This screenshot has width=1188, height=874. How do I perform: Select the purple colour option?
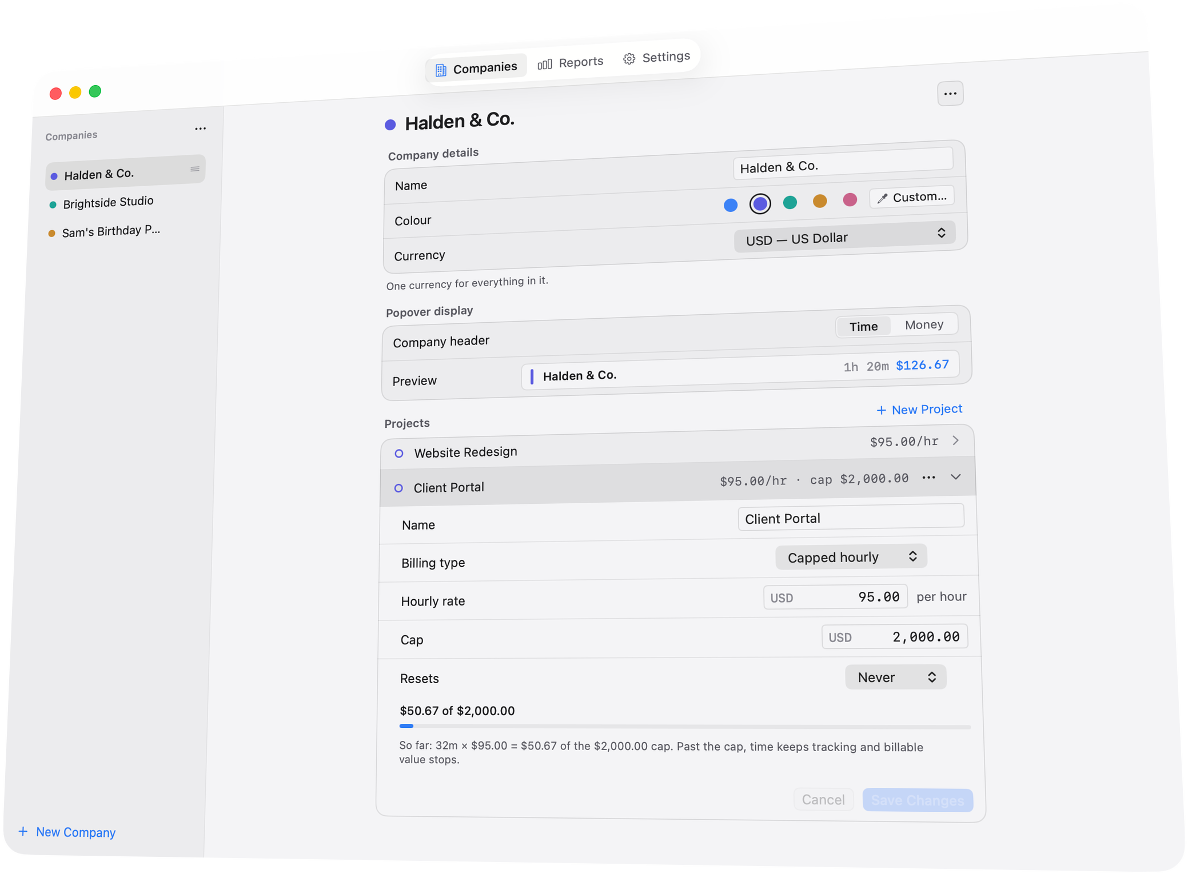pyautogui.click(x=760, y=204)
